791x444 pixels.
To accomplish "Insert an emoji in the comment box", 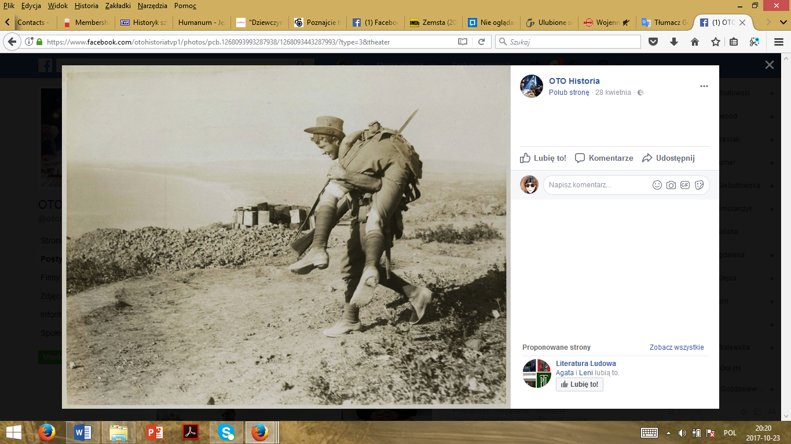I will (657, 185).
